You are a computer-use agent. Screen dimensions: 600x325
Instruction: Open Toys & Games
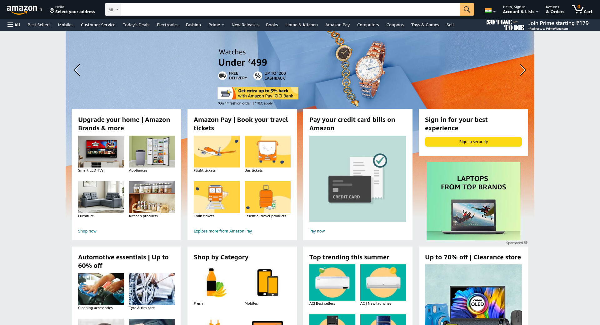click(x=425, y=25)
